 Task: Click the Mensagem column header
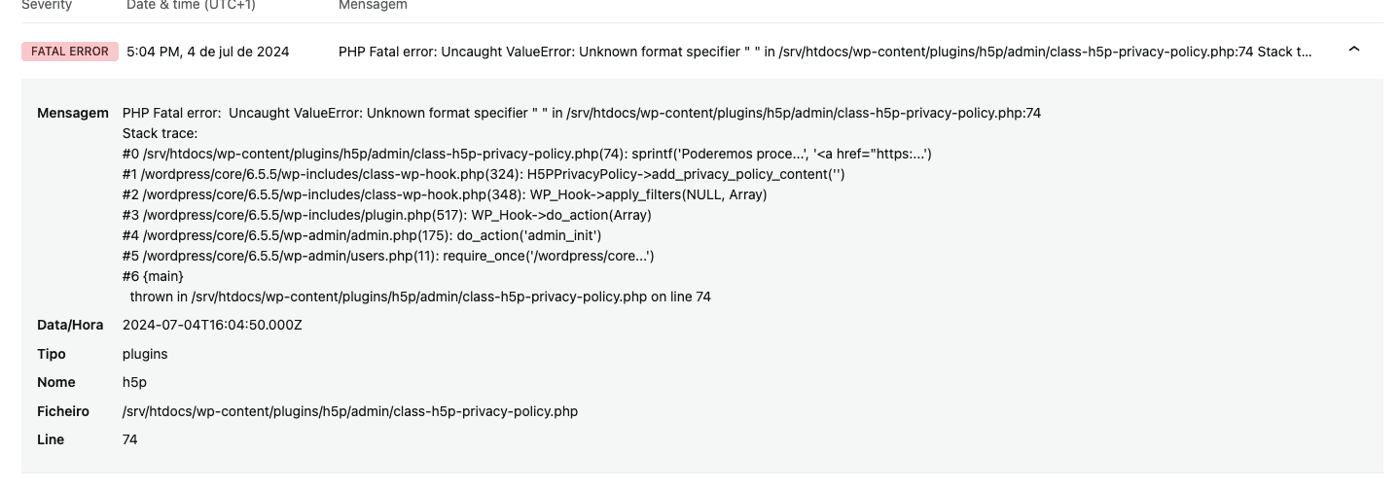(x=373, y=6)
